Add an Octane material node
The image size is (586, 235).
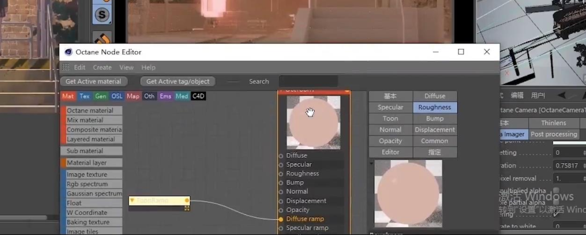tap(91, 110)
